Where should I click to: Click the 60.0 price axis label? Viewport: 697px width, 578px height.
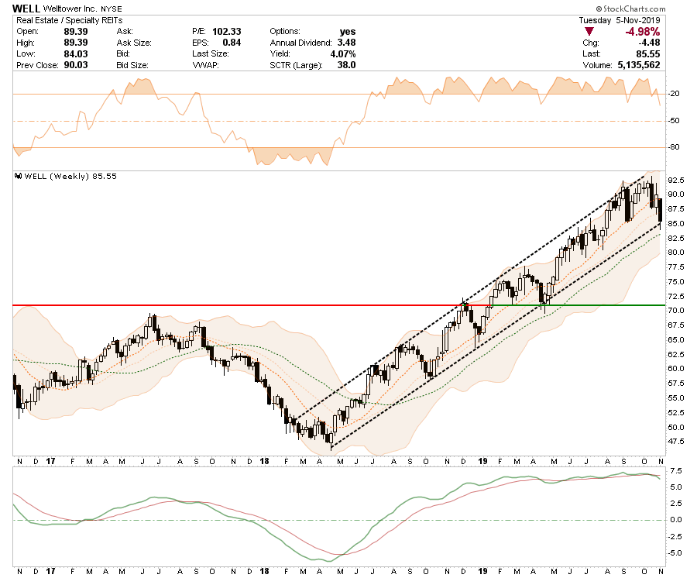676,369
